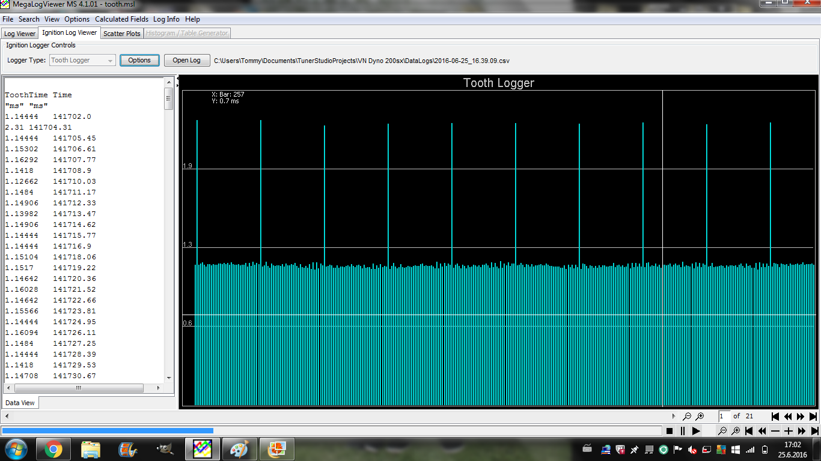
Task: Zoom out magnifier next to page number field
Action: (x=687, y=416)
